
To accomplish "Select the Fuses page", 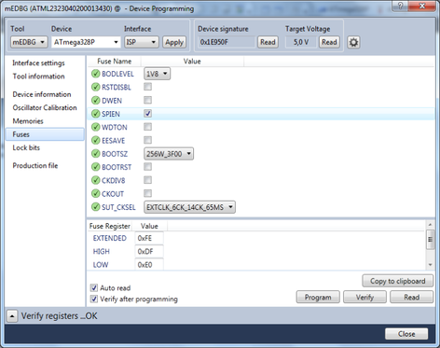I will (x=45, y=134).
